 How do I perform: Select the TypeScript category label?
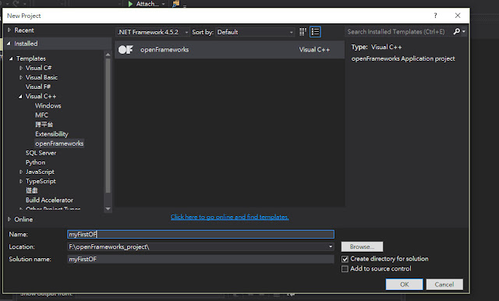(x=41, y=182)
